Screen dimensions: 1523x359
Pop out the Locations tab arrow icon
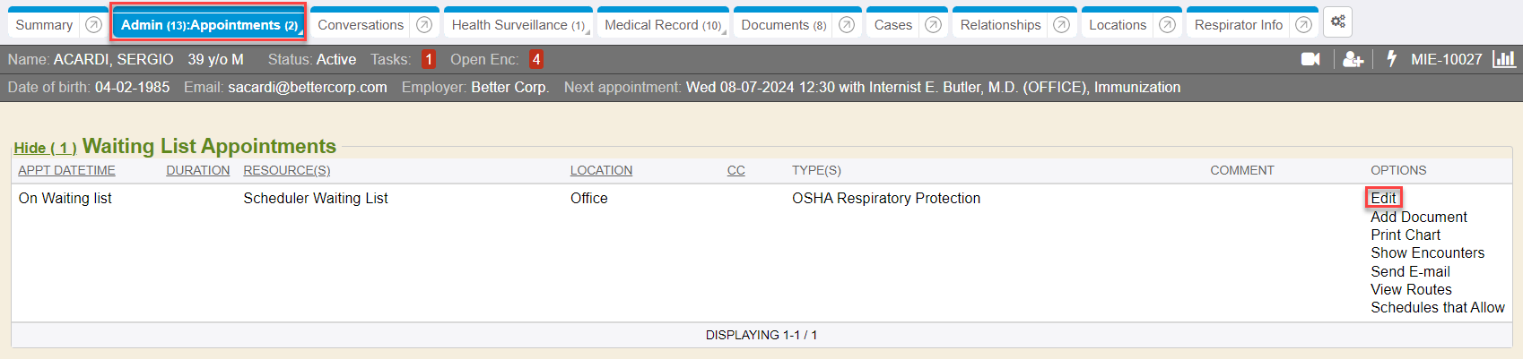click(x=1167, y=25)
